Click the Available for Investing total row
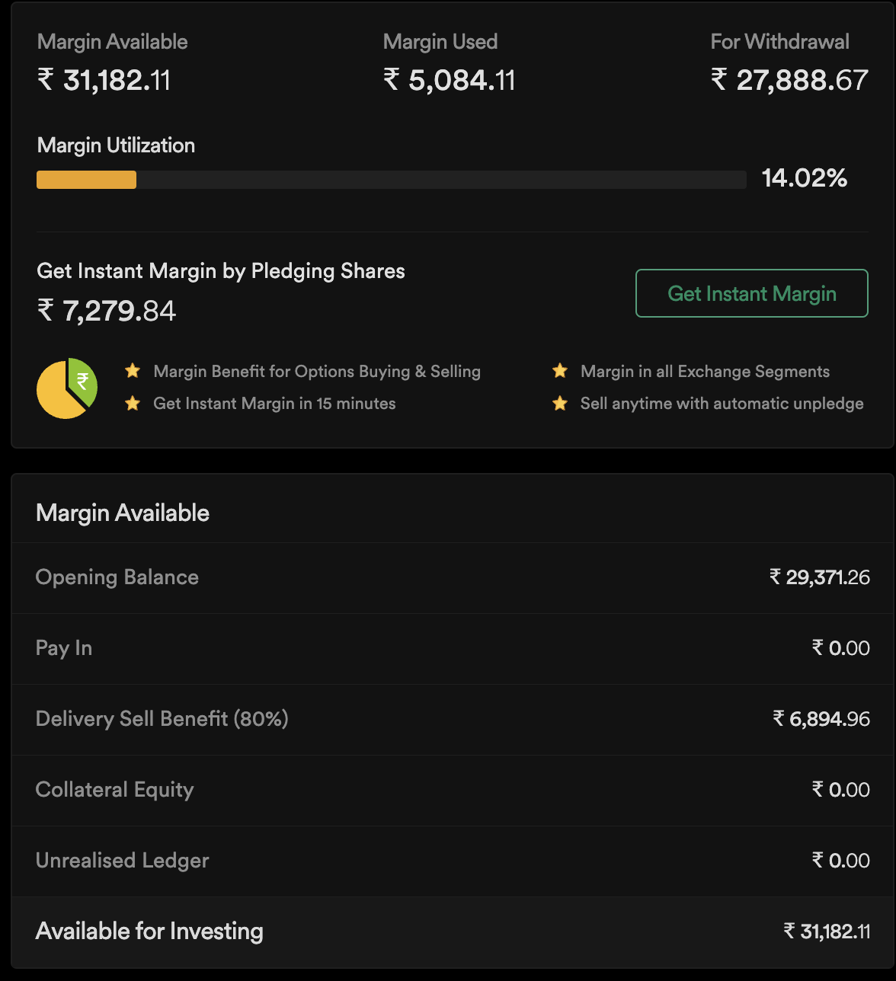The width and height of the screenshot is (896, 981). 453,931
